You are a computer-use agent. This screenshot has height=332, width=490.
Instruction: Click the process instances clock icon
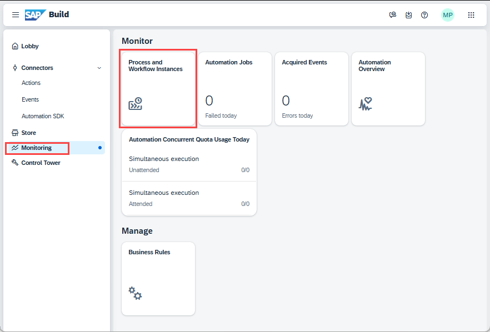[136, 104]
